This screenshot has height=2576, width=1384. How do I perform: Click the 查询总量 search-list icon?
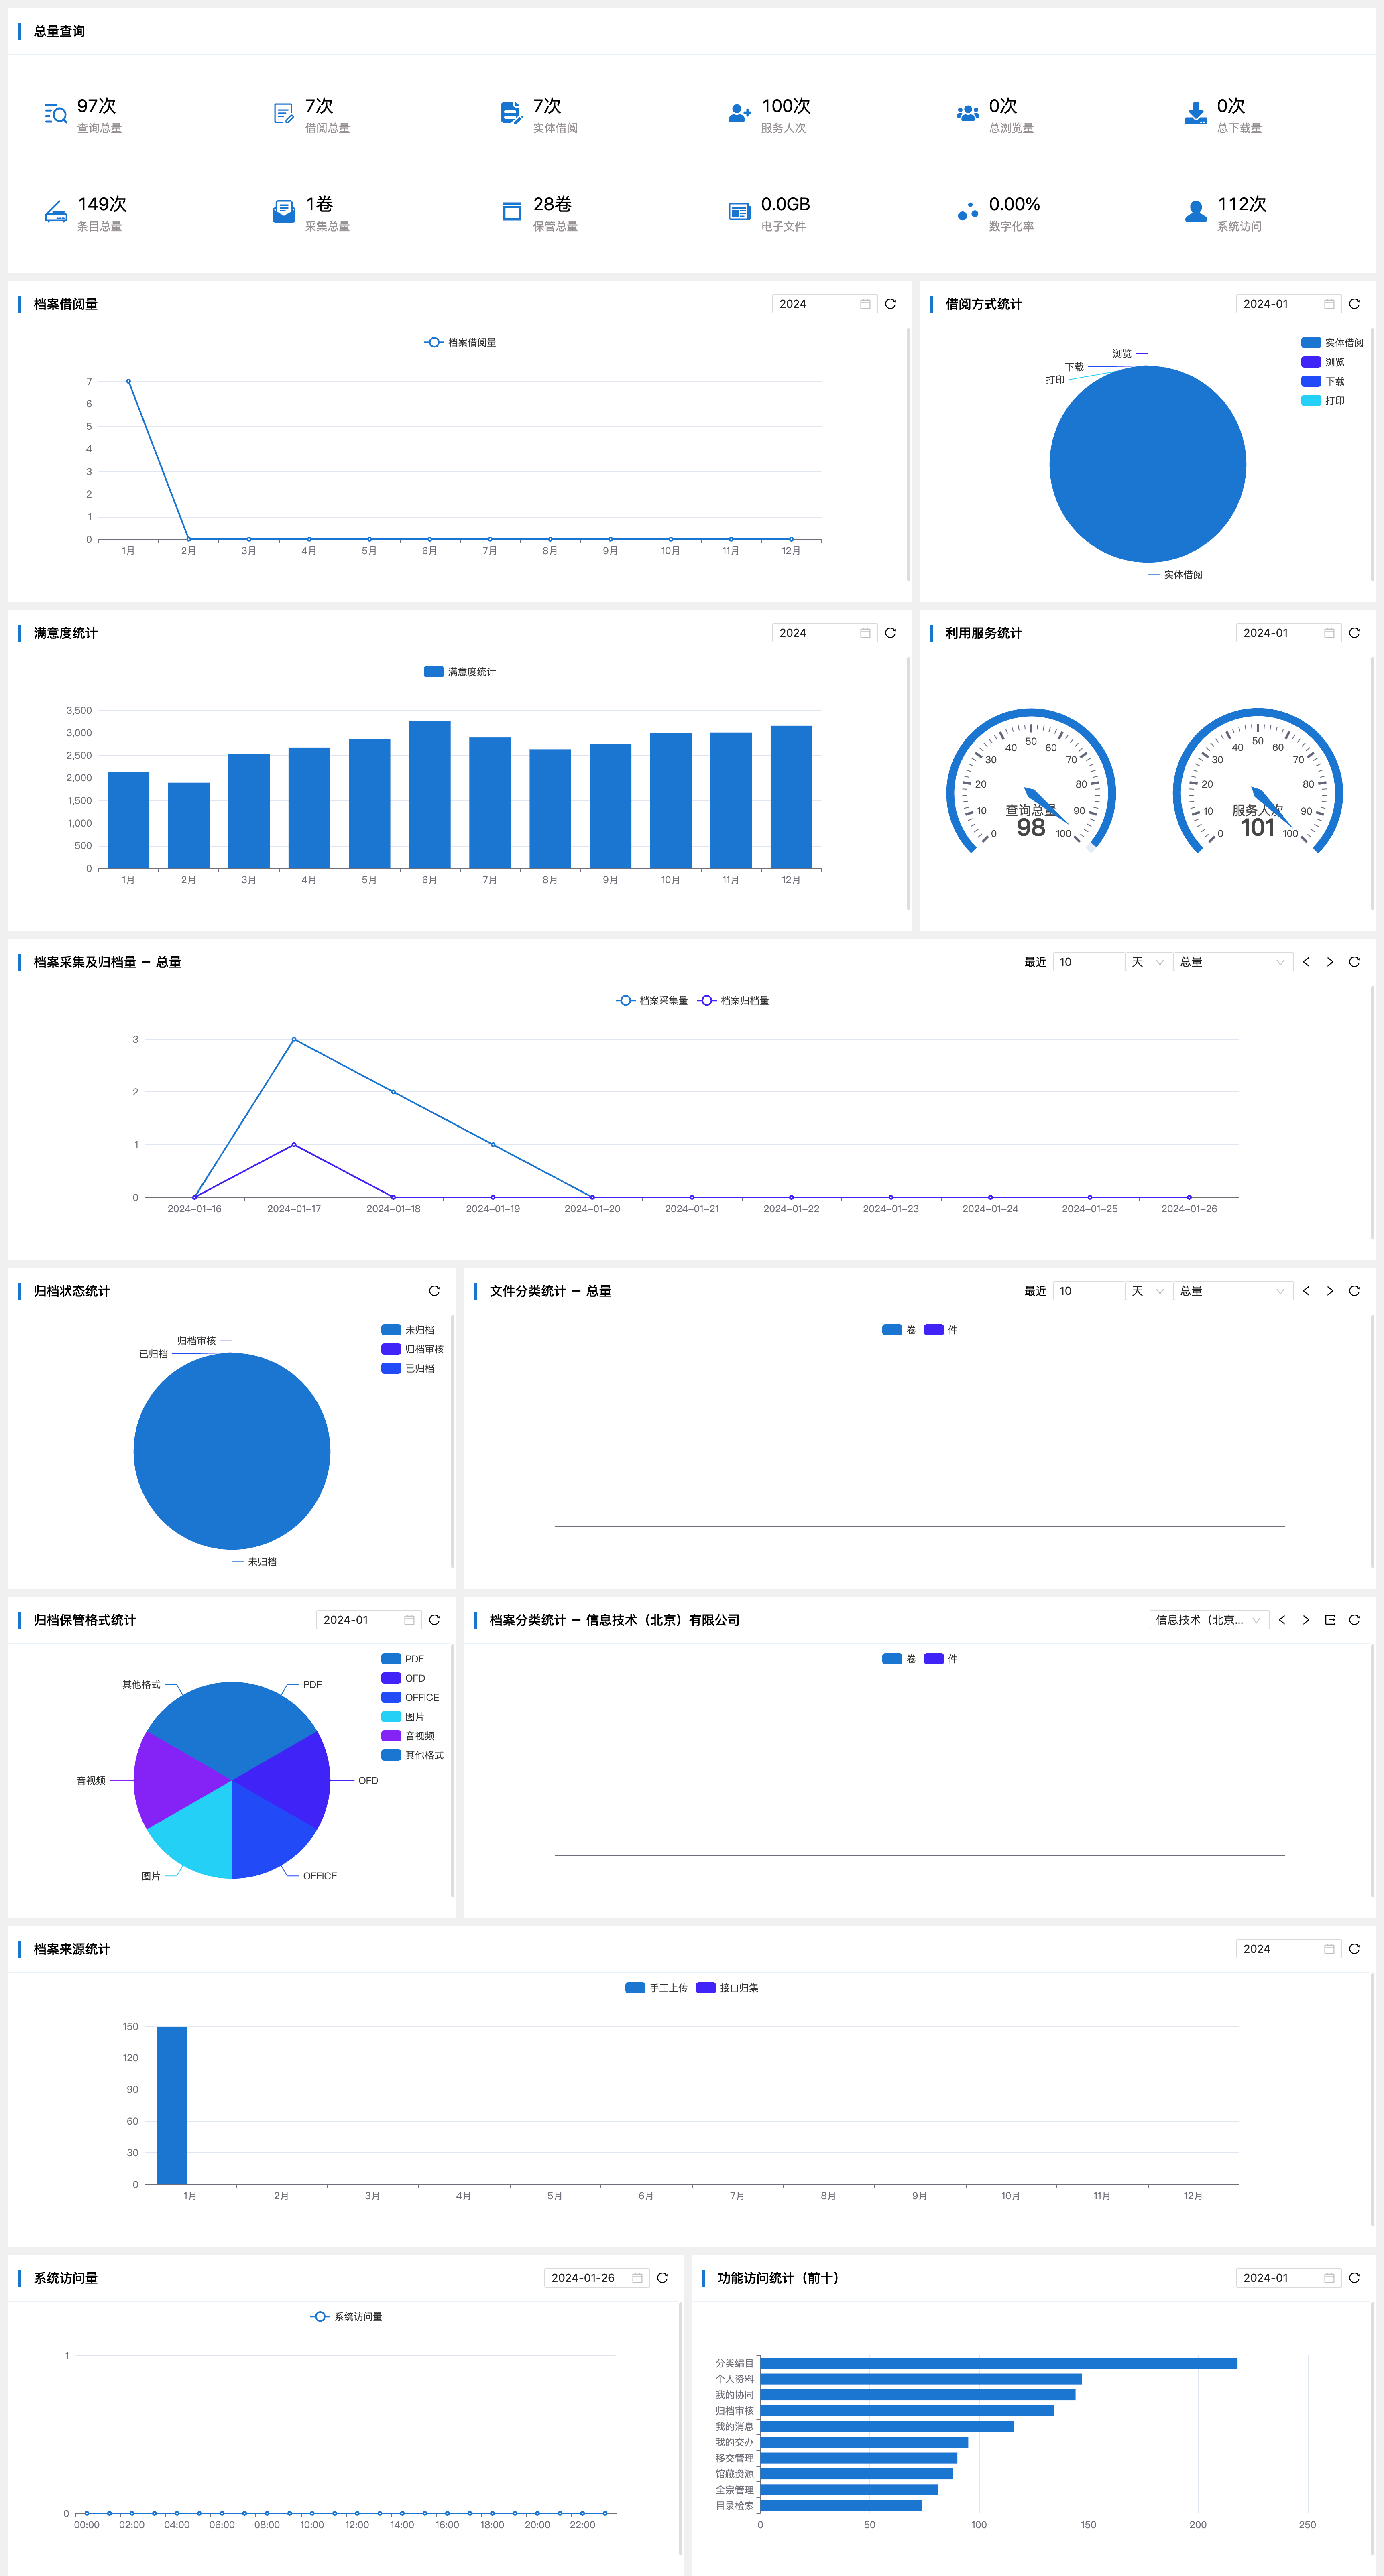tap(56, 114)
